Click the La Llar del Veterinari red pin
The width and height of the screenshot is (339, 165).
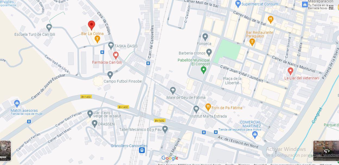(290, 71)
